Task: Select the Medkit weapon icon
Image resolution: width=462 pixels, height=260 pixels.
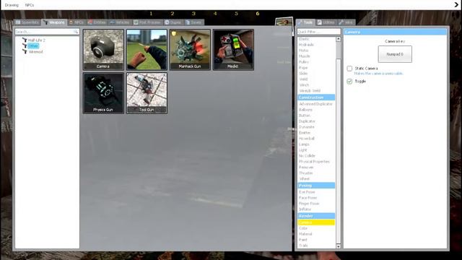Action: click(x=233, y=50)
